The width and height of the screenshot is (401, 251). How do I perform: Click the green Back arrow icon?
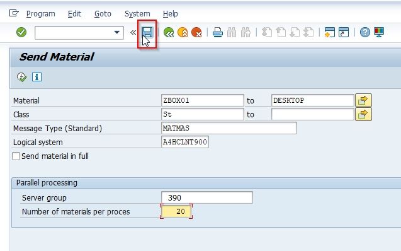tap(169, 33)
